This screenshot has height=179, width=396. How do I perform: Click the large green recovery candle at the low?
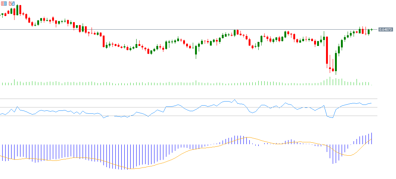point(336,62)
